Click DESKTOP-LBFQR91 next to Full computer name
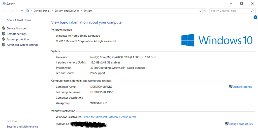Viewport: 258px width, 133px height. (x=102, y=92)
